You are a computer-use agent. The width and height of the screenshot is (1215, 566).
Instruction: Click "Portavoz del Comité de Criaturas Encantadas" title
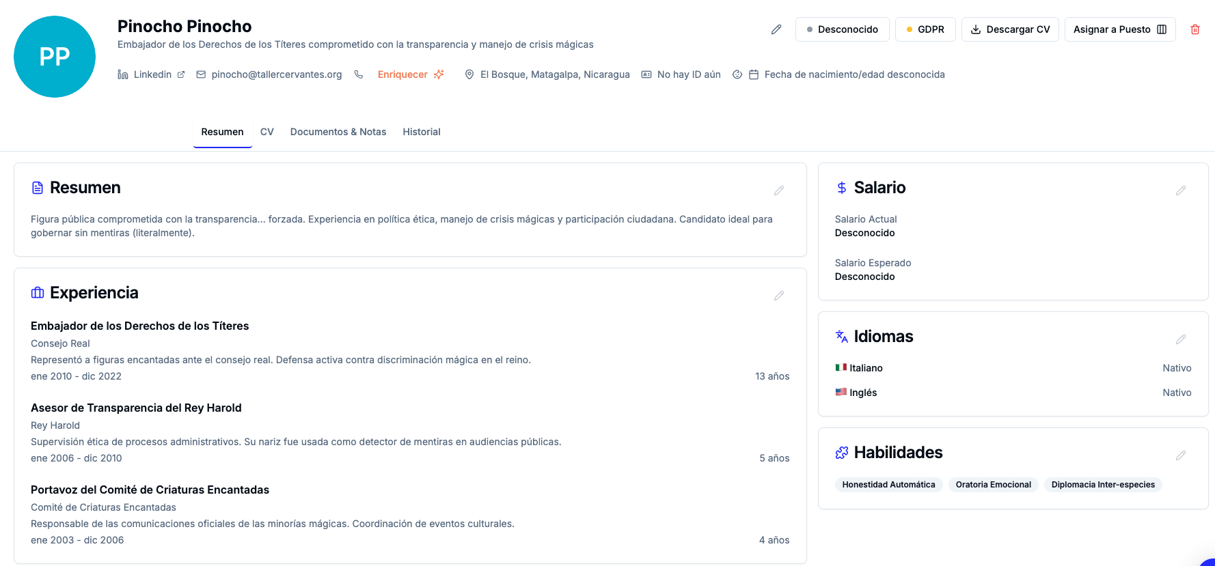pos(150,490)
